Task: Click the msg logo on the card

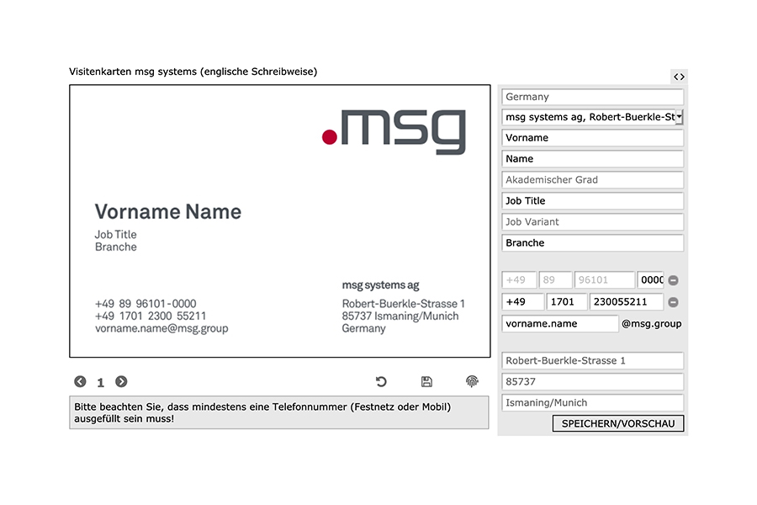Action: click(x=394, y=131)
